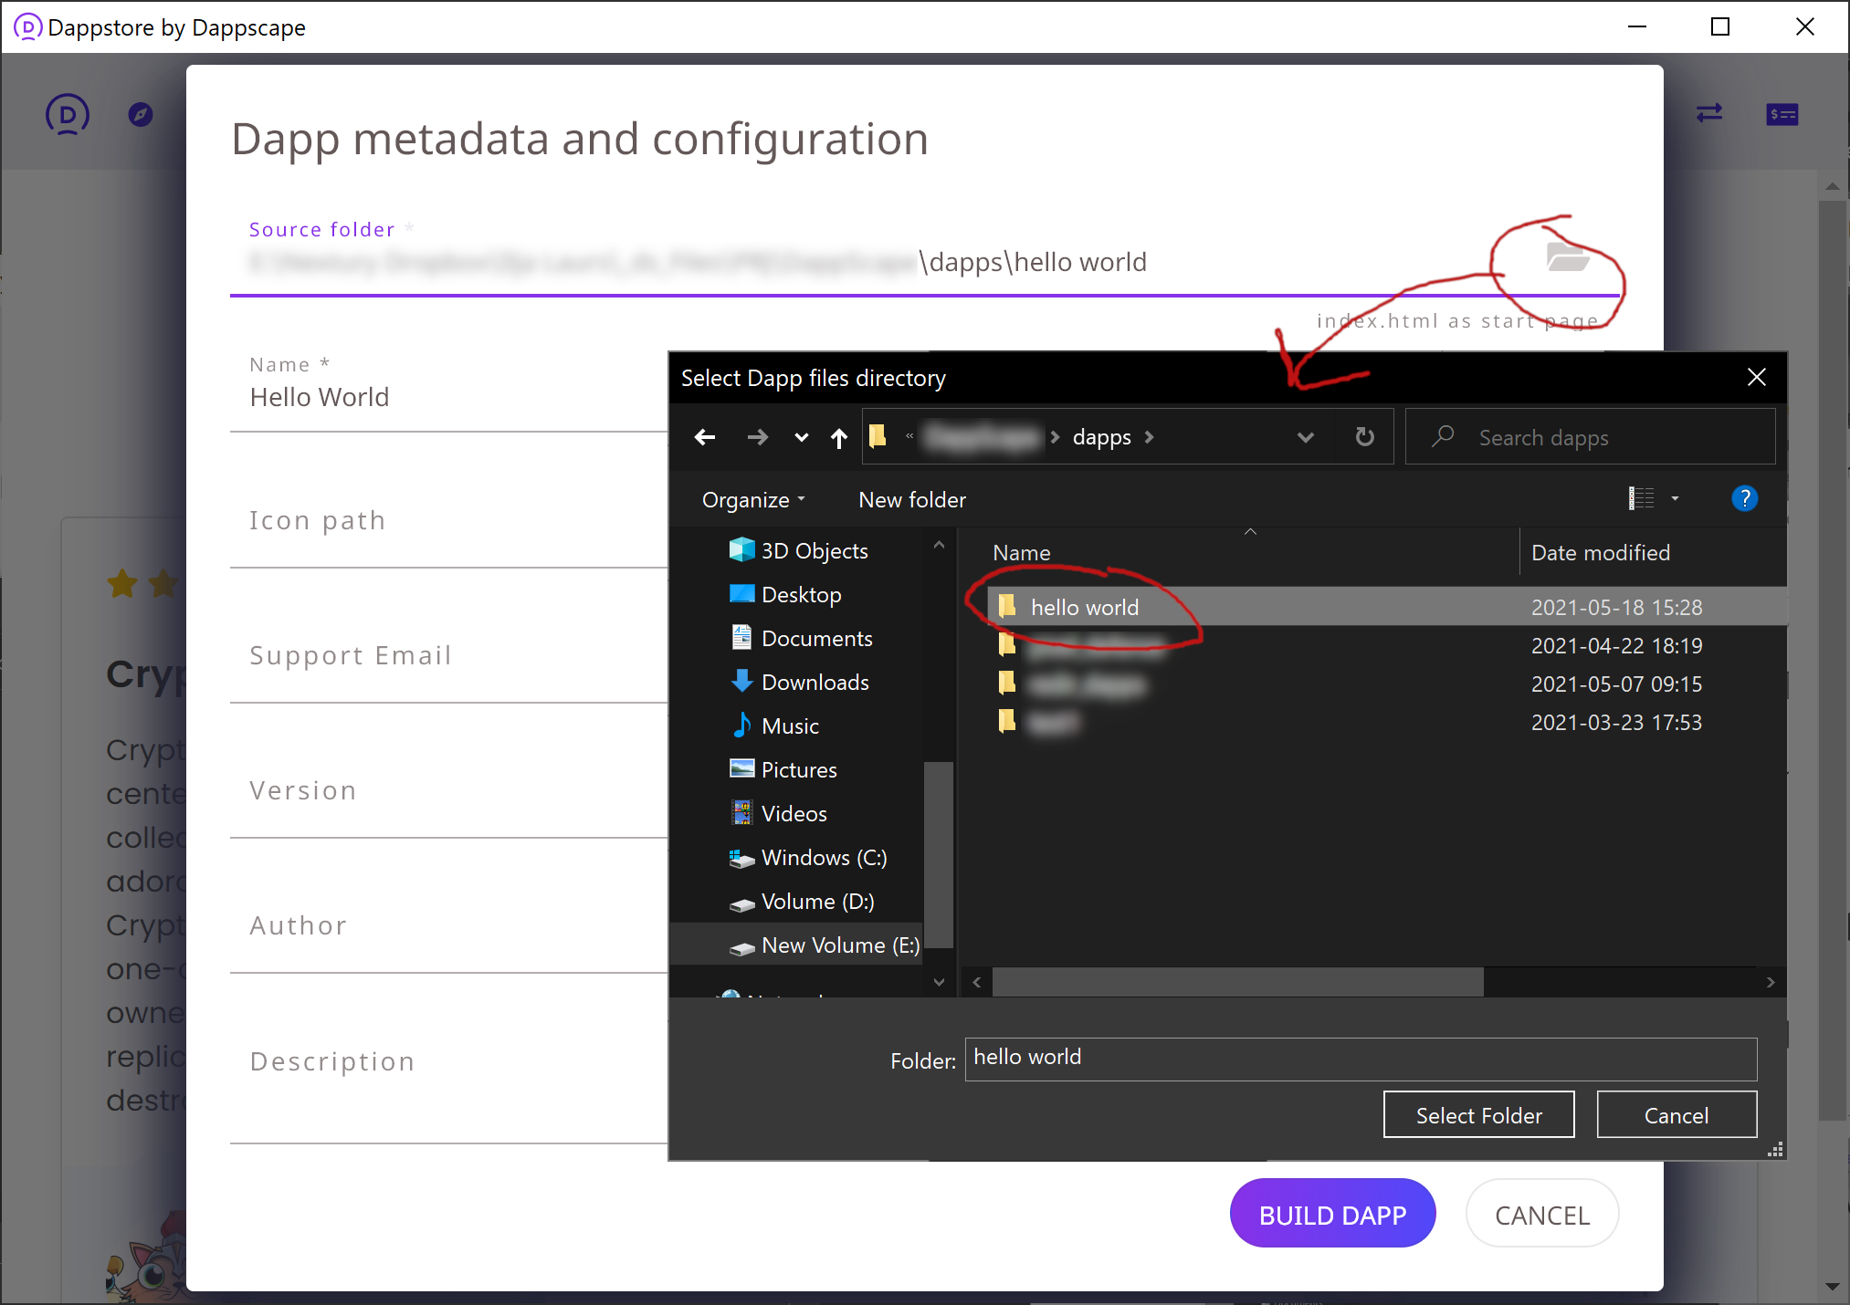This screenshot has width=1850, height=1305.
Task: Go up one folder level
Action: (839, 438)
